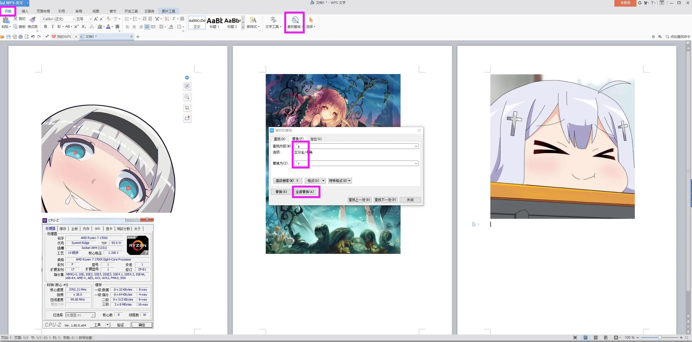Image resolution: width=692 pixels, height=342 pixels.
Task: Click the Print Preview icon
Action: pyautogui.click(x=27, y=37)
